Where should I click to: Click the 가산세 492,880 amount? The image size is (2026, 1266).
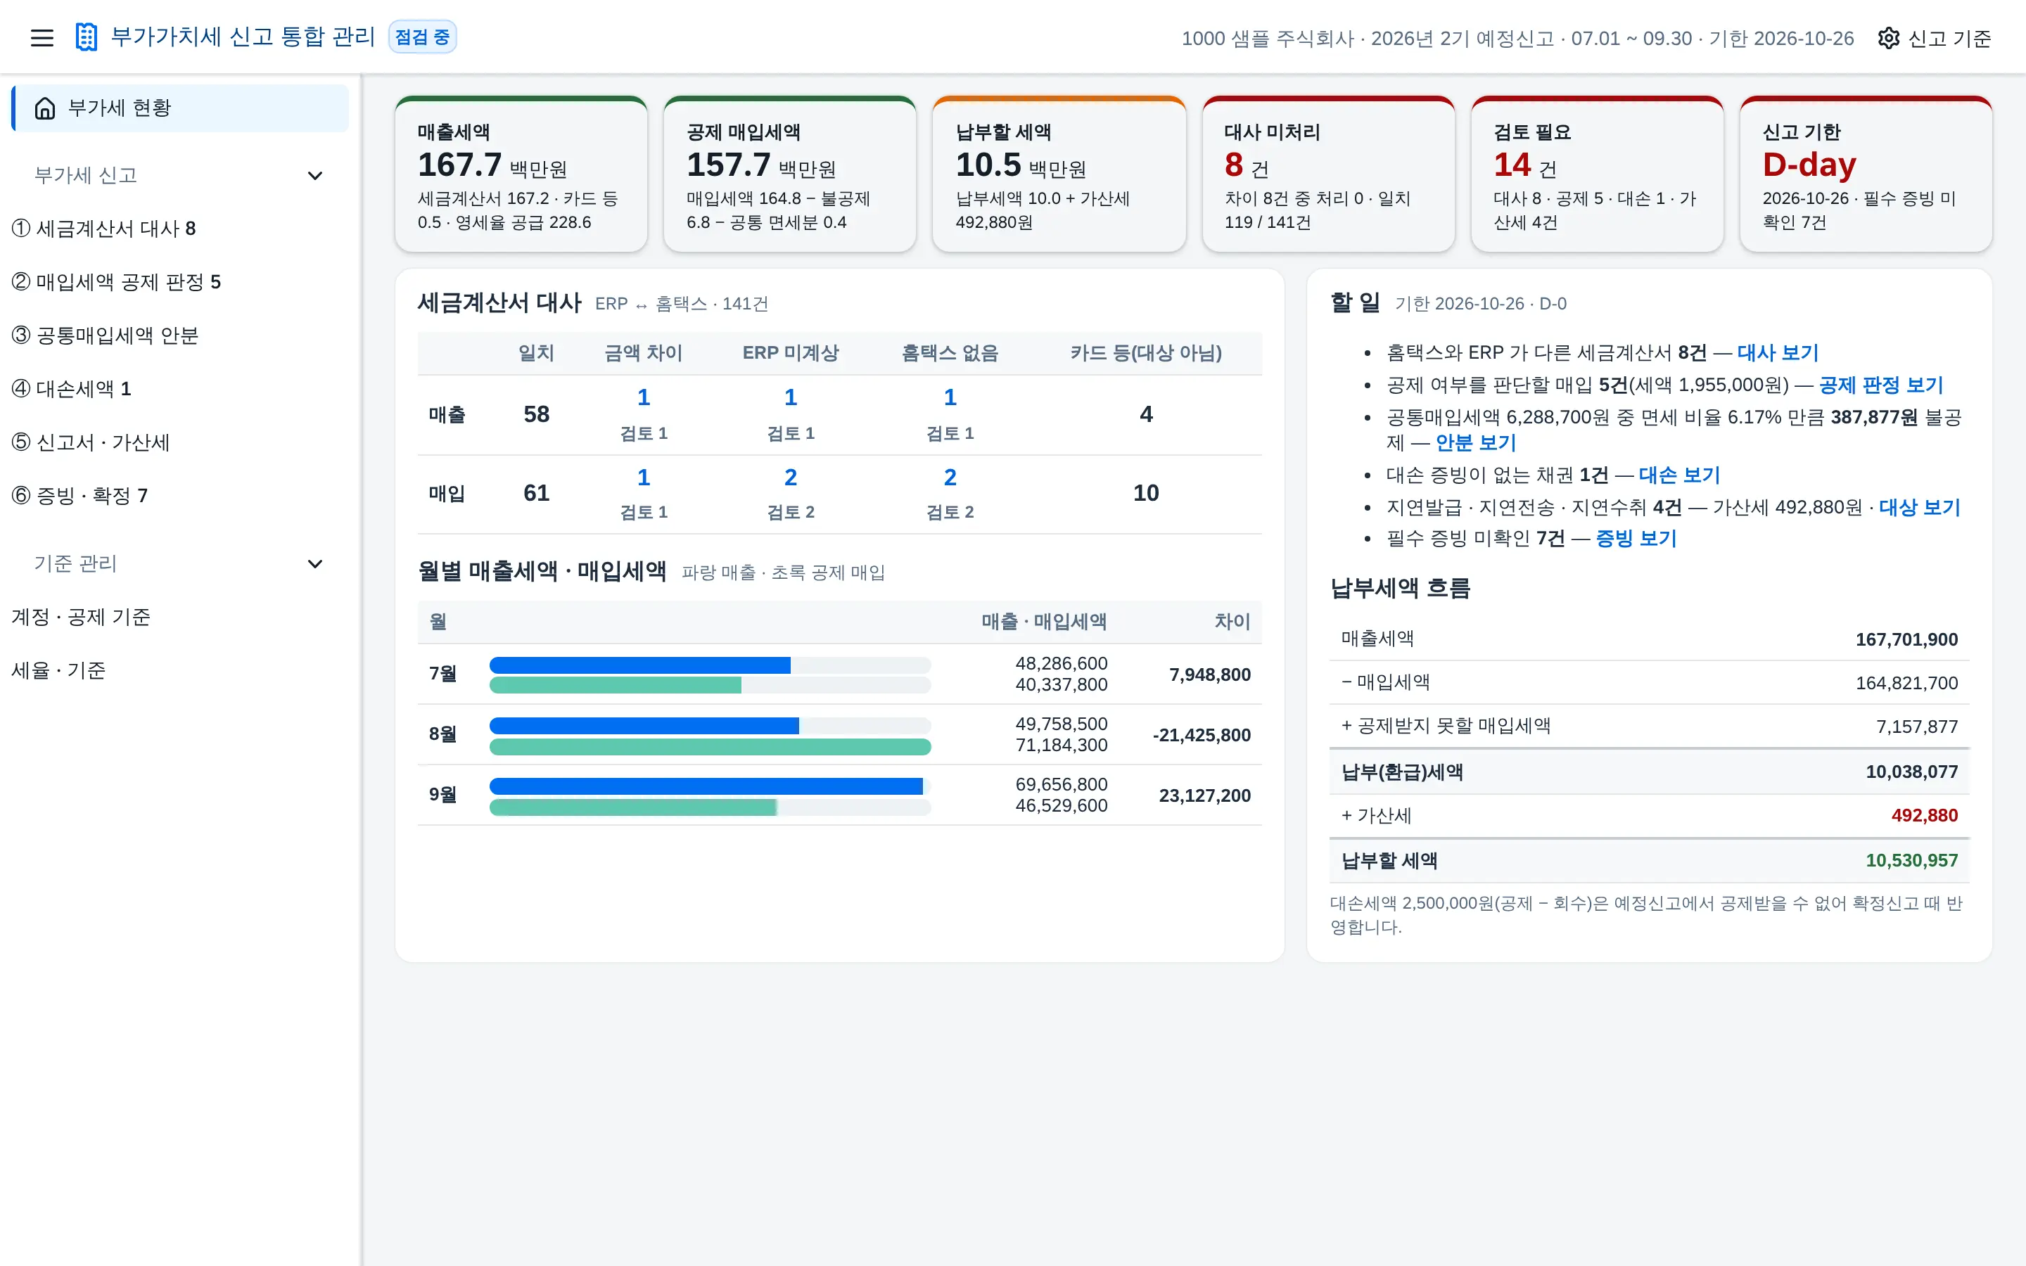1924,816
